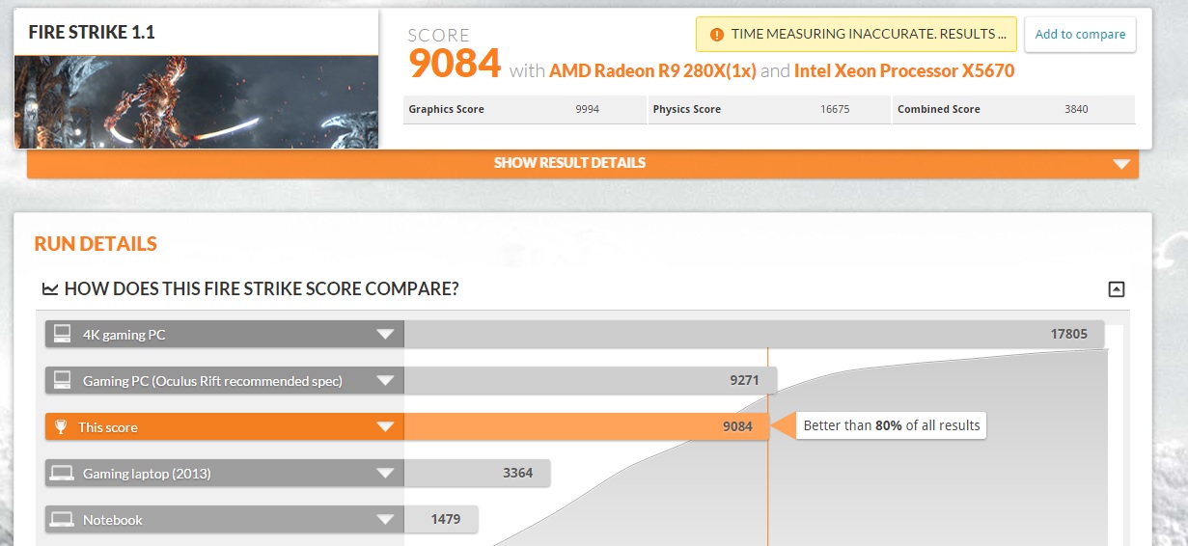Click the Better than 80% of all results tooltip

click(x=891, y=425)
